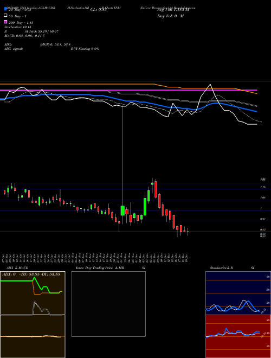Viewport: 271px width, 358px height.
Task: Click the large red candlestick after the peak
Action: click(x=156, y=189)
